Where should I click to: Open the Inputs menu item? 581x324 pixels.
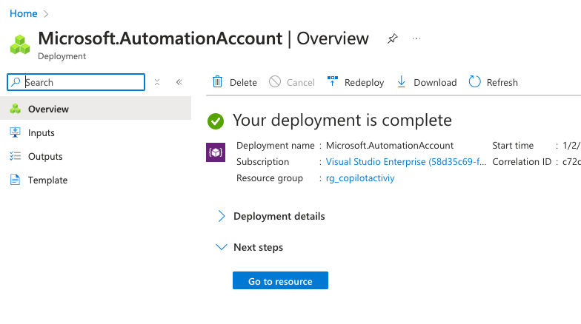41,132
